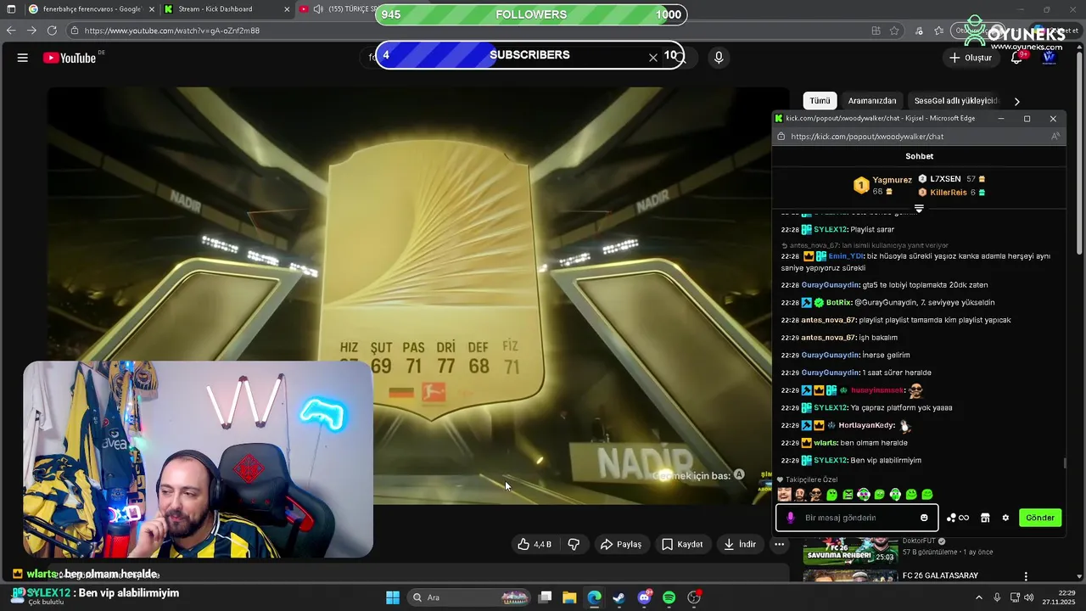Viewport: 1086px width, 611px height.
Task: Open Spotify from the taskbar
Action: (669, 597)
